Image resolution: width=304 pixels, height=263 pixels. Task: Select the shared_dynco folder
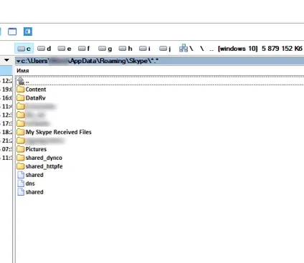pyautogui.click(x=39, y=158)
